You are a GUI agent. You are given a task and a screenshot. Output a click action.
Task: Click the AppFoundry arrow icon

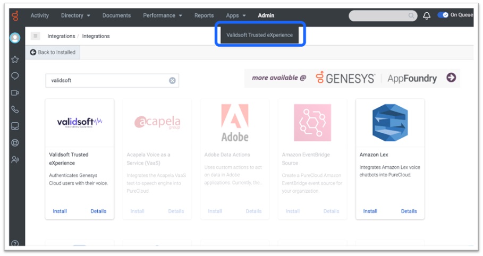[x=451, y=78]
